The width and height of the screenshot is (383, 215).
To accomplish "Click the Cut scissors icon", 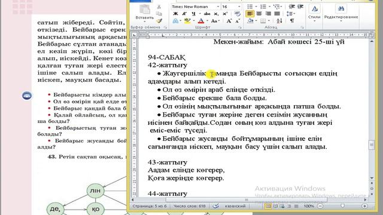I will coord(159,7).
